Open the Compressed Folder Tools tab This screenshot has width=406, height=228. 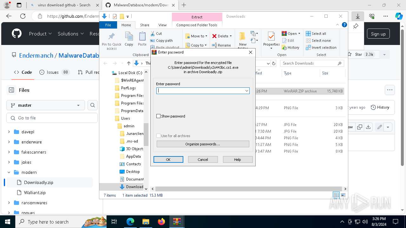tap(197, 25)
